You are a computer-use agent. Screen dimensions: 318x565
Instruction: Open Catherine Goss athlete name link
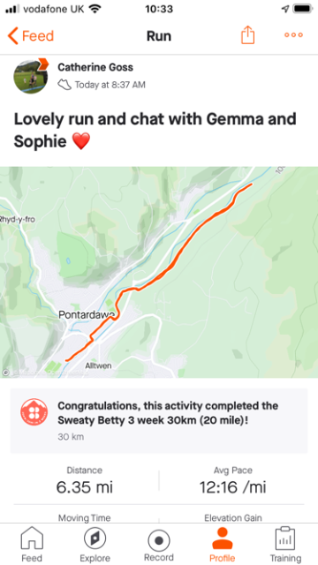click(x=95, y=67)
